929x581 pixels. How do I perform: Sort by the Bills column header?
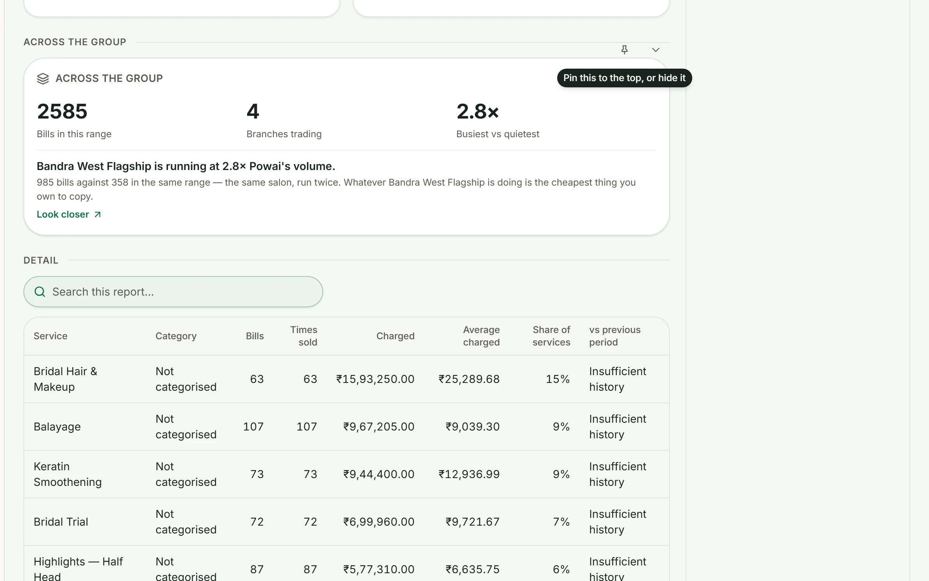click(x=254, y=336)
